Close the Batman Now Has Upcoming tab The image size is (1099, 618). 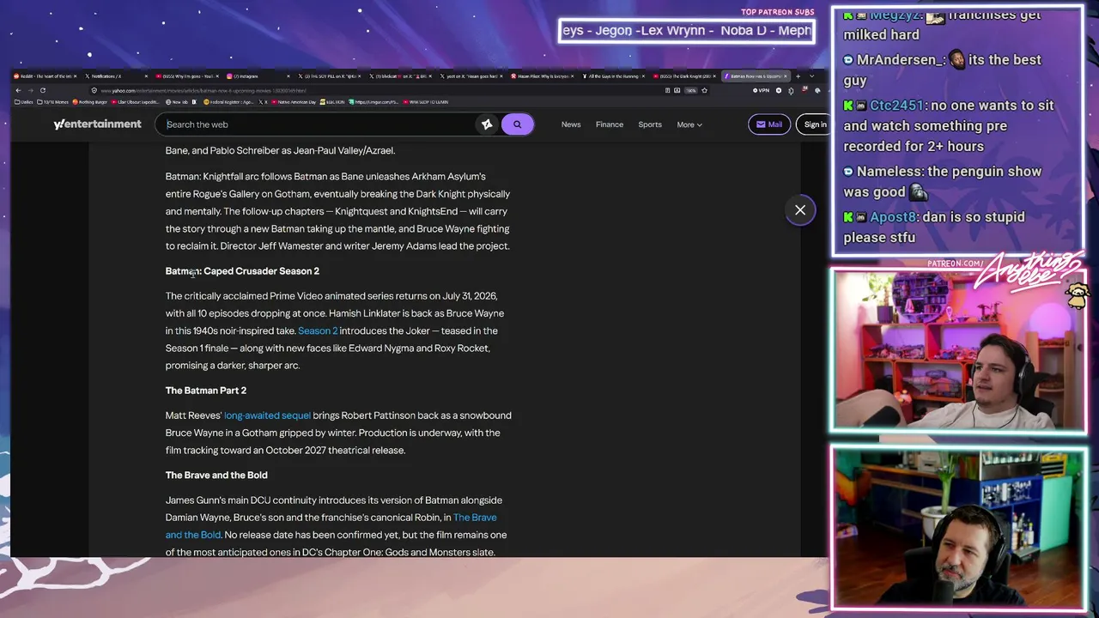click(787, 76)
